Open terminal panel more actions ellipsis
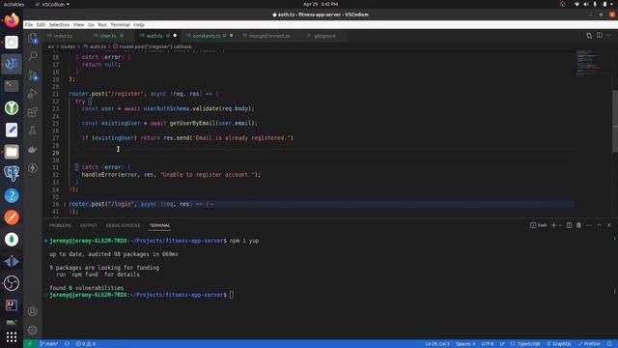The width and height of the screenshot is (618, 348). (589, 225)
